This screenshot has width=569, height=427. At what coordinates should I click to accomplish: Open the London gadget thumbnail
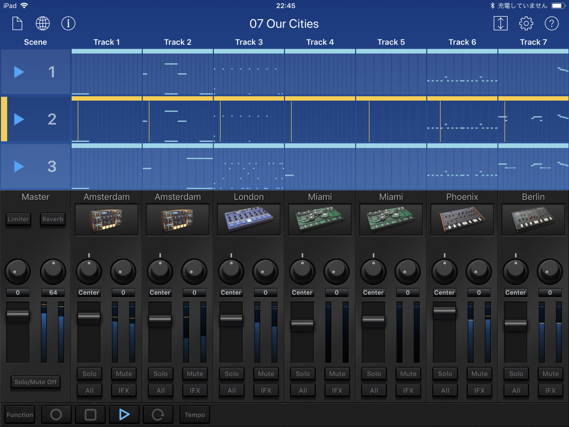[x=249, y=220]
